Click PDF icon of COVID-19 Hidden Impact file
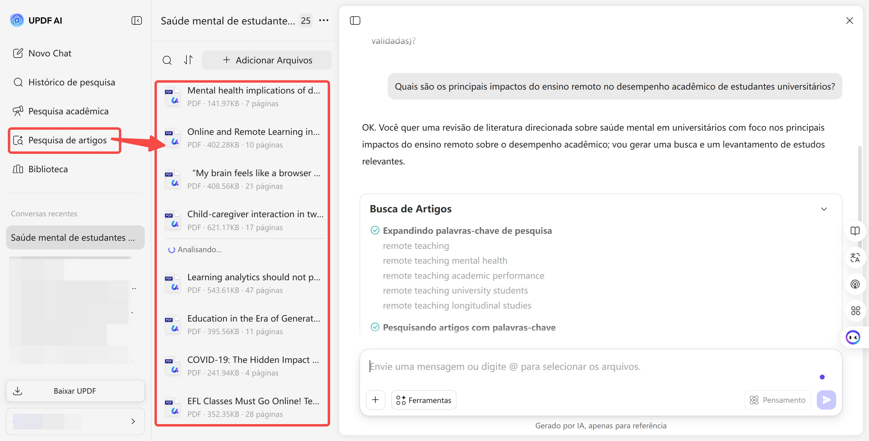869x441 pixels. [173, 366]
